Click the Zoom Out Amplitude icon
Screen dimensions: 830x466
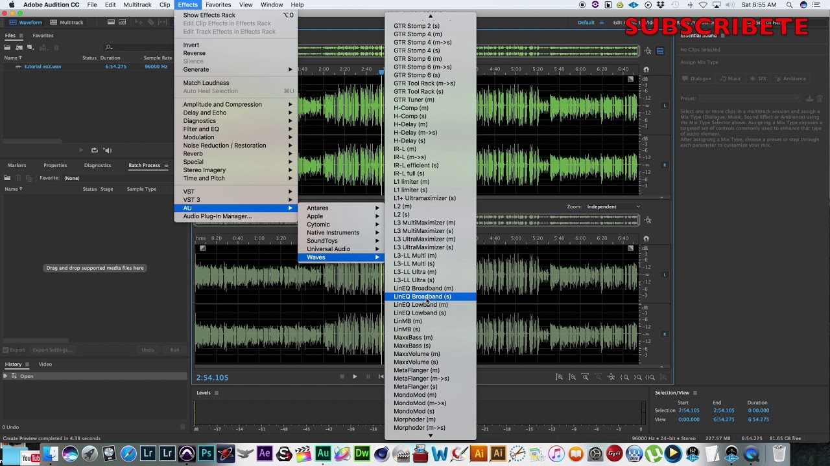point(572,377)
